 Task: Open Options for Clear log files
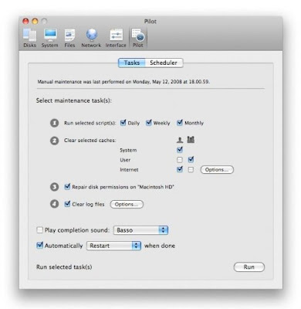point(127,204)
